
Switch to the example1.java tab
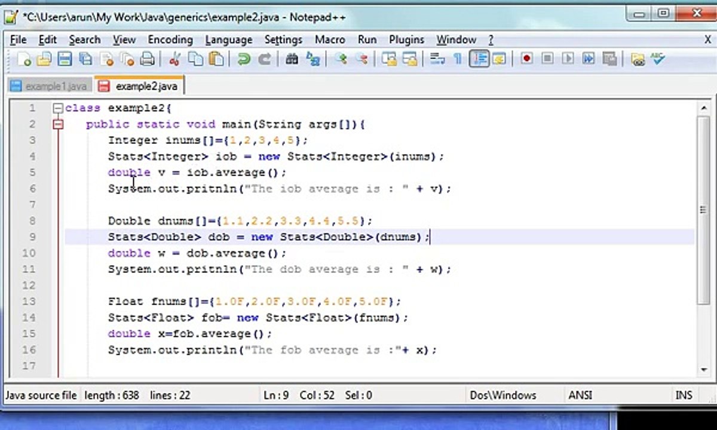(48, 86)
